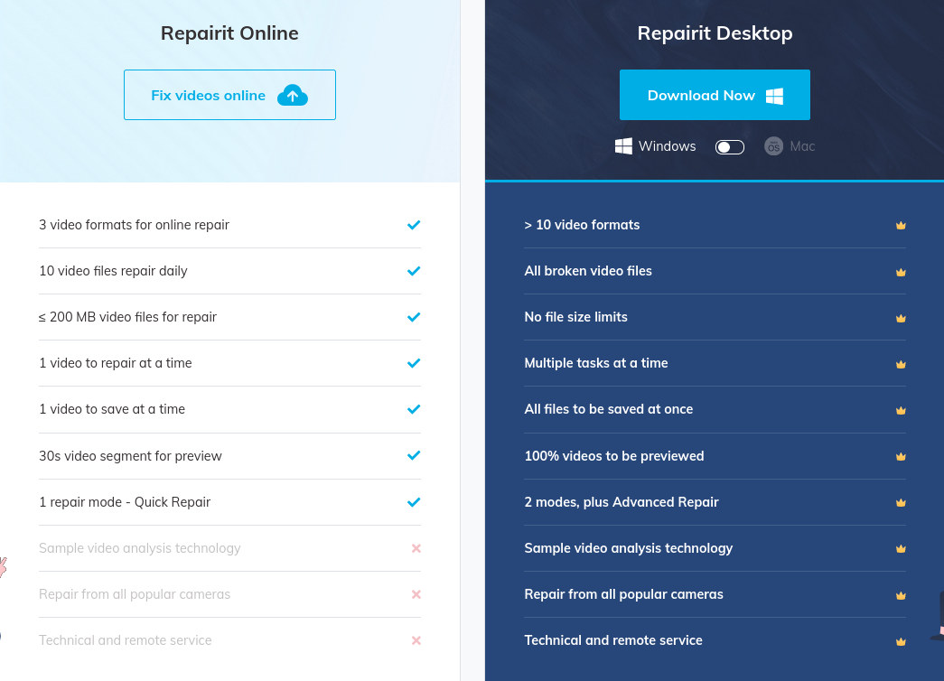
Task: Click '30s video segment for preview' text
Action: [130, 456]
